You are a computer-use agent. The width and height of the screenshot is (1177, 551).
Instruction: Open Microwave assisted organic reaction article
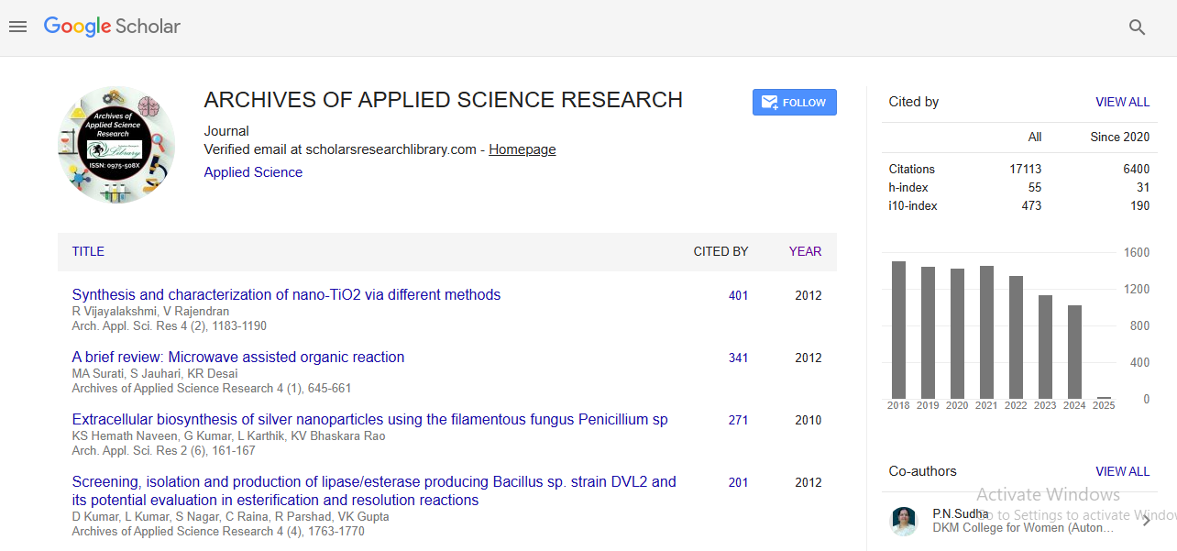(x=238, y=358)
